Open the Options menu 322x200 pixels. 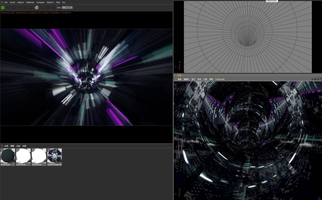click(x=50, y=2)
